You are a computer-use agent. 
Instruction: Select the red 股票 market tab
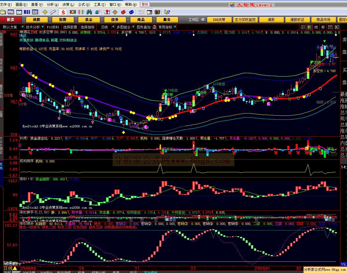click(x=11, y=20)
